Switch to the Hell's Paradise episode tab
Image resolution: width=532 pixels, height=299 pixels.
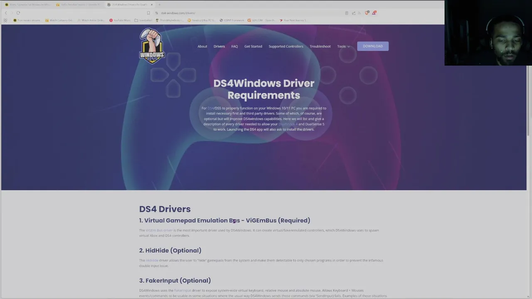[x=79, y=5]
